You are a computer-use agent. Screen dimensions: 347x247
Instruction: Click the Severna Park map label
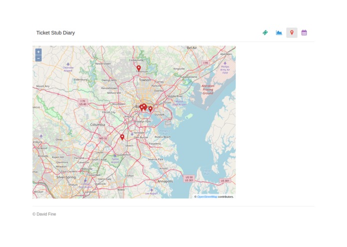[x=155, y=159]
